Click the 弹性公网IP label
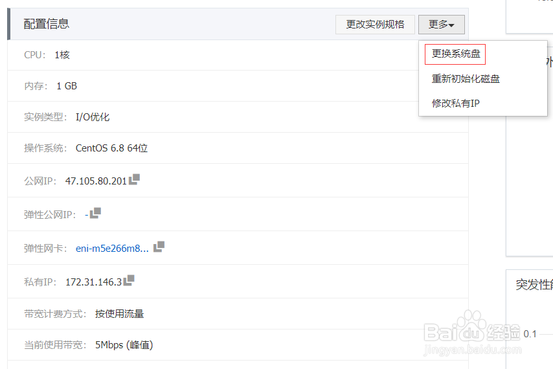553x369 pixels. pyautogui.click(x=50, y=215)
